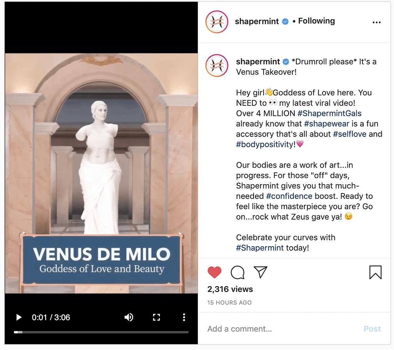
Task: Open shapermint header profile picture
Action: pyautogui.click(x=217, y=22)
